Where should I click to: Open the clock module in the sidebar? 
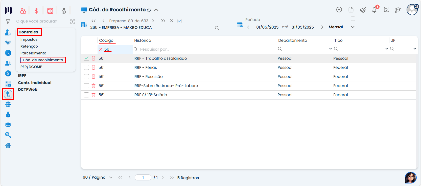[8, 53]
